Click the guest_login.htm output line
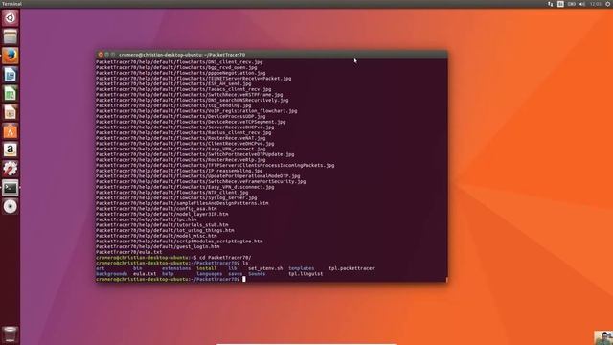 [x=157, y=247]
